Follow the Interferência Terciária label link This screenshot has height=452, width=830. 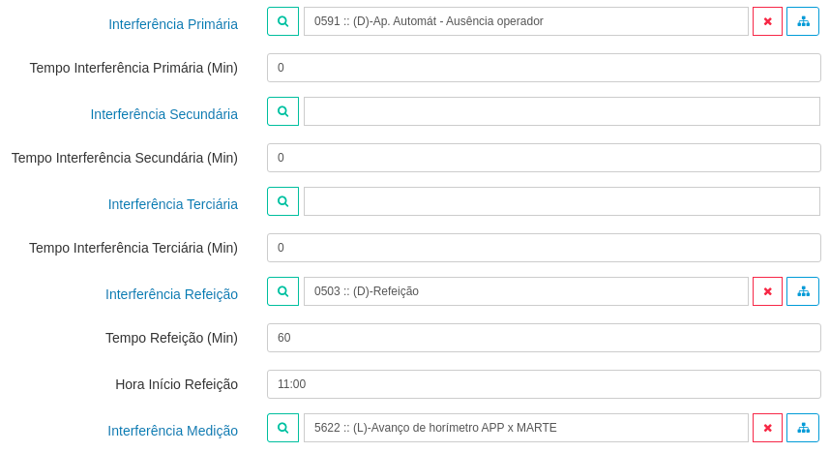click(x=173, y=204)
